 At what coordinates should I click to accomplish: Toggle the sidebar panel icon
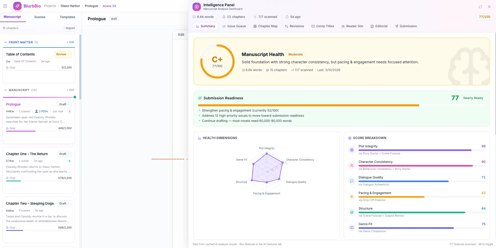pos(5,6)
